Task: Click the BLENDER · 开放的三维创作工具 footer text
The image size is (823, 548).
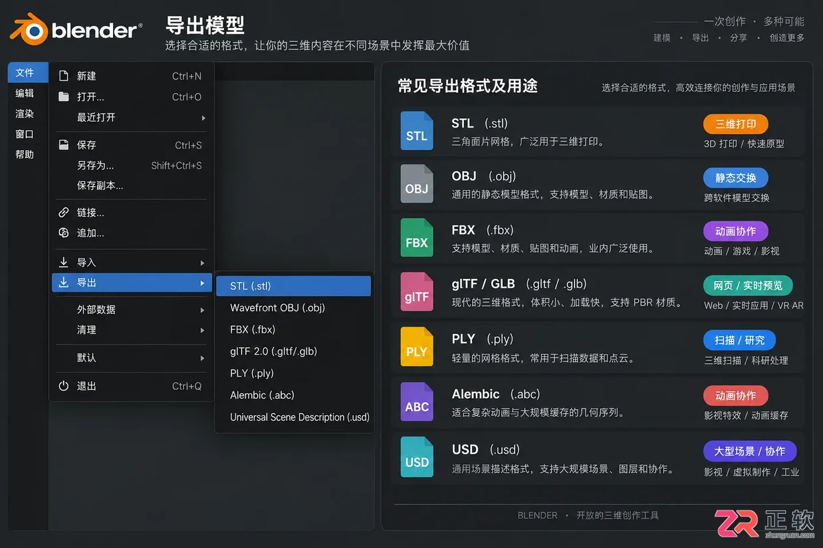Action: coord(588,515)
